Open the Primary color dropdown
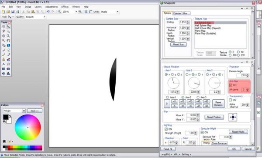This screenshot has height=158, width=262. (x=14, y=111)
